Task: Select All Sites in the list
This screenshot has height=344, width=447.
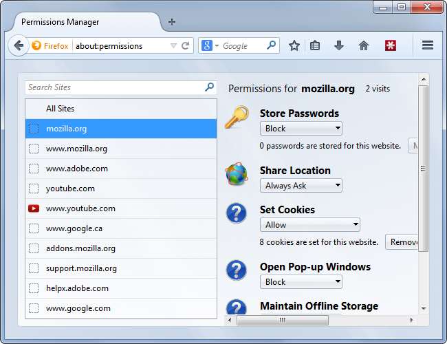Action: [61, 109]
